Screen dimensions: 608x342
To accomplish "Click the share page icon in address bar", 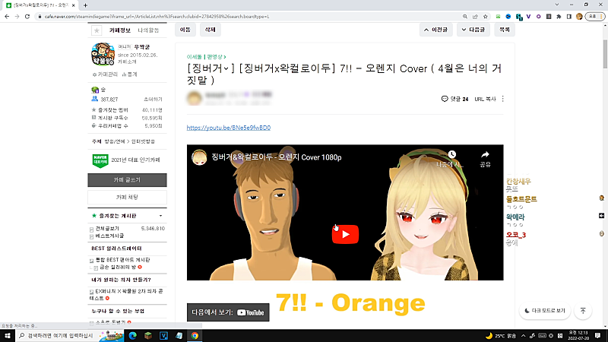I will (475, 17).
